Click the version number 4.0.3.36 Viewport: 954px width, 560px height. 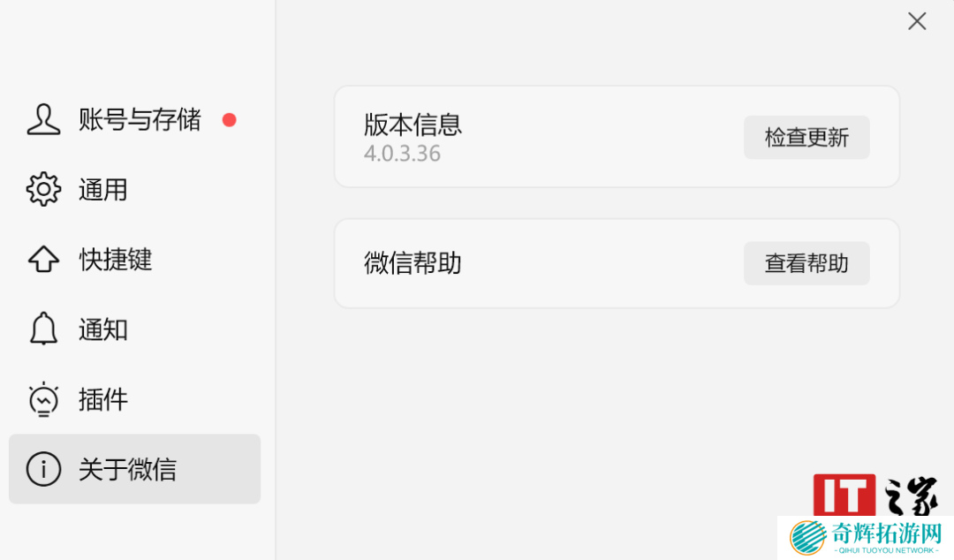pyautogui.click(x=402, y=154)
